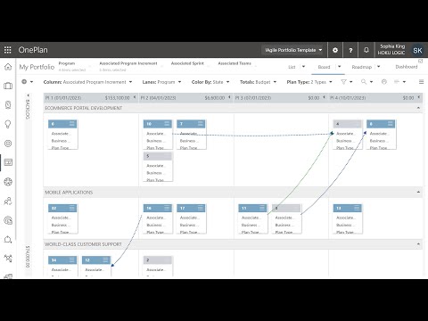This screenshot has width=428, height=321.
Task: Open the Plan Type 2 Types dropdown
Action: [x=309, y=82]
